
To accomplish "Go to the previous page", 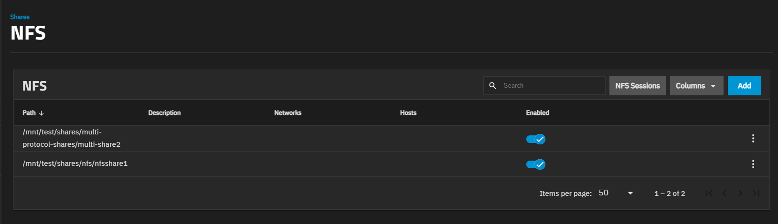I will click(x=725, y=193).
